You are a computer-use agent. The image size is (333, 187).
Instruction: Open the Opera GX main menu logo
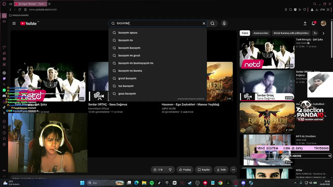[4, 4]
